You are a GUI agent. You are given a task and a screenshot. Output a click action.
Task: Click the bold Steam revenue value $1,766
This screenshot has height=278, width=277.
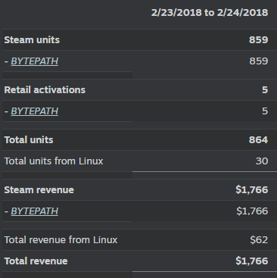[252, 190]
